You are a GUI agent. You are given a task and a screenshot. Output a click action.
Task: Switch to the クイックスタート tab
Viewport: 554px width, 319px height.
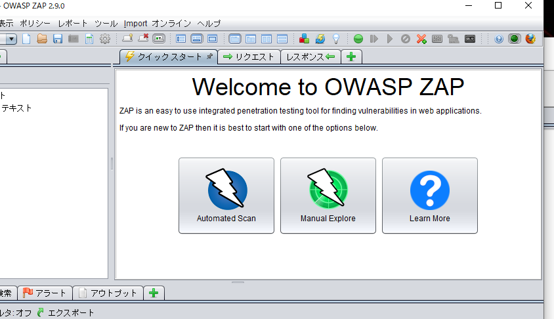(x=168, y=57)
